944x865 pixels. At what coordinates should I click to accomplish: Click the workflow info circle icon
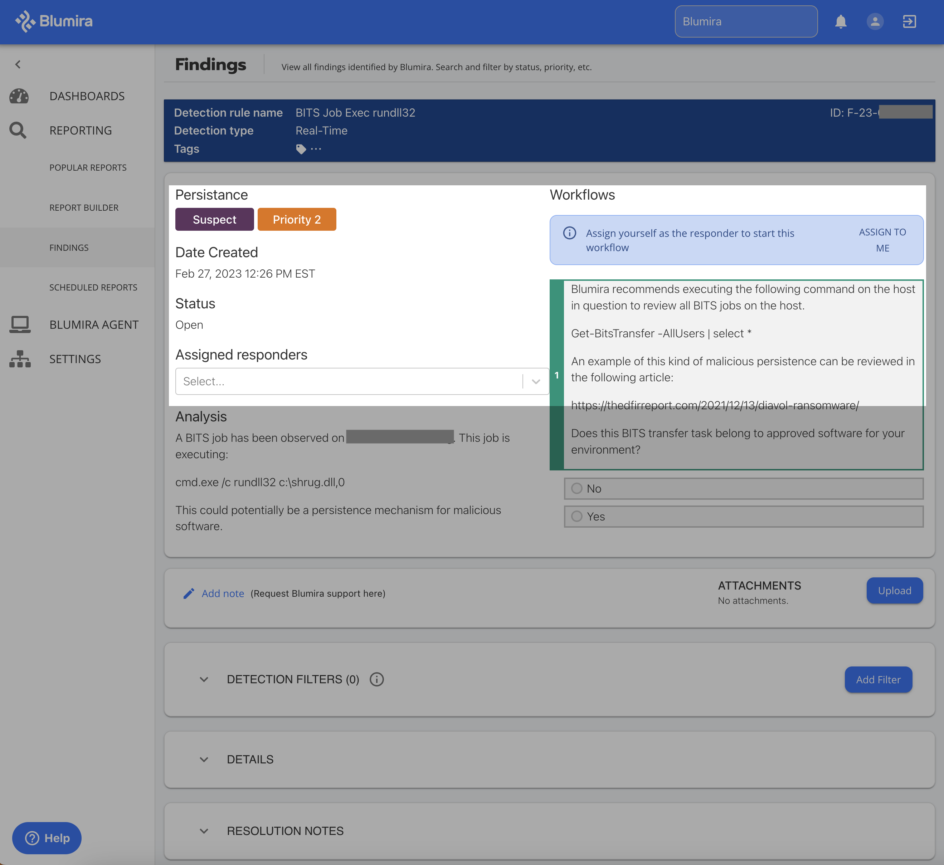(569, 233)
